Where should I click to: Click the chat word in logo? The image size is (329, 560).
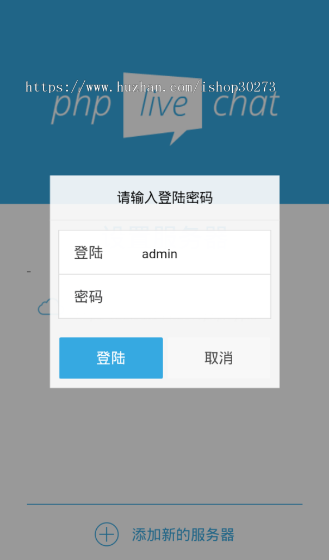tap(246, 104)
